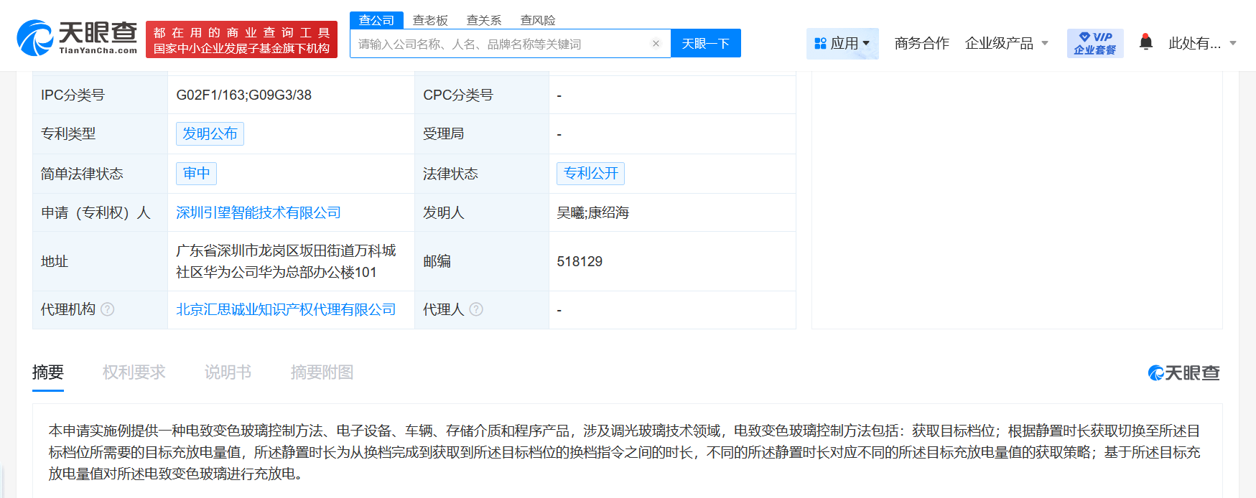Click the 专利公开 status tag
Image resolution: width=1256 pixels, height=498 pixels.
pyautogui.click(x=590, y=173)
